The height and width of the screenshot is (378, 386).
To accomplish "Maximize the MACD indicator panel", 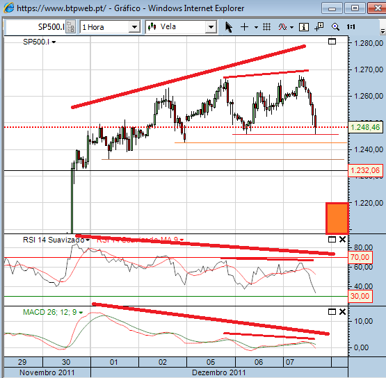I will pos(332,312).
